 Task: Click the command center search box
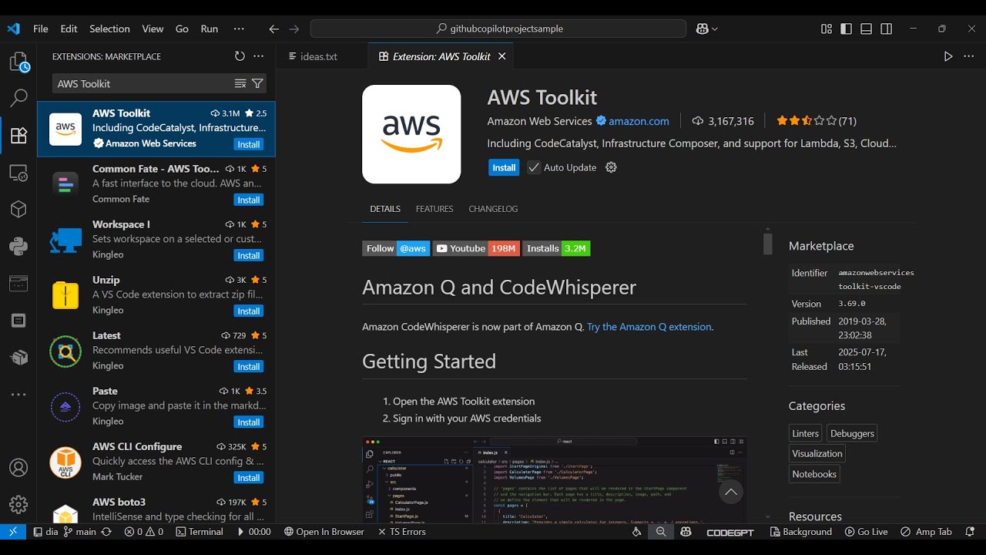coord(498,29)
